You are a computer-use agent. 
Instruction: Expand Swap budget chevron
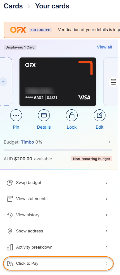click(106, 183)
